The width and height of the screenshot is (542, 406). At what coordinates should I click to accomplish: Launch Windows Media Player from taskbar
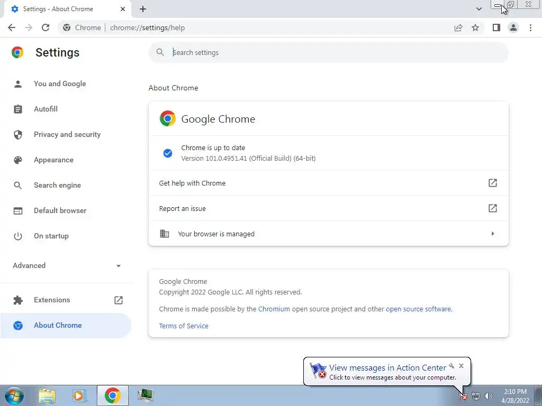click(79, 395)
